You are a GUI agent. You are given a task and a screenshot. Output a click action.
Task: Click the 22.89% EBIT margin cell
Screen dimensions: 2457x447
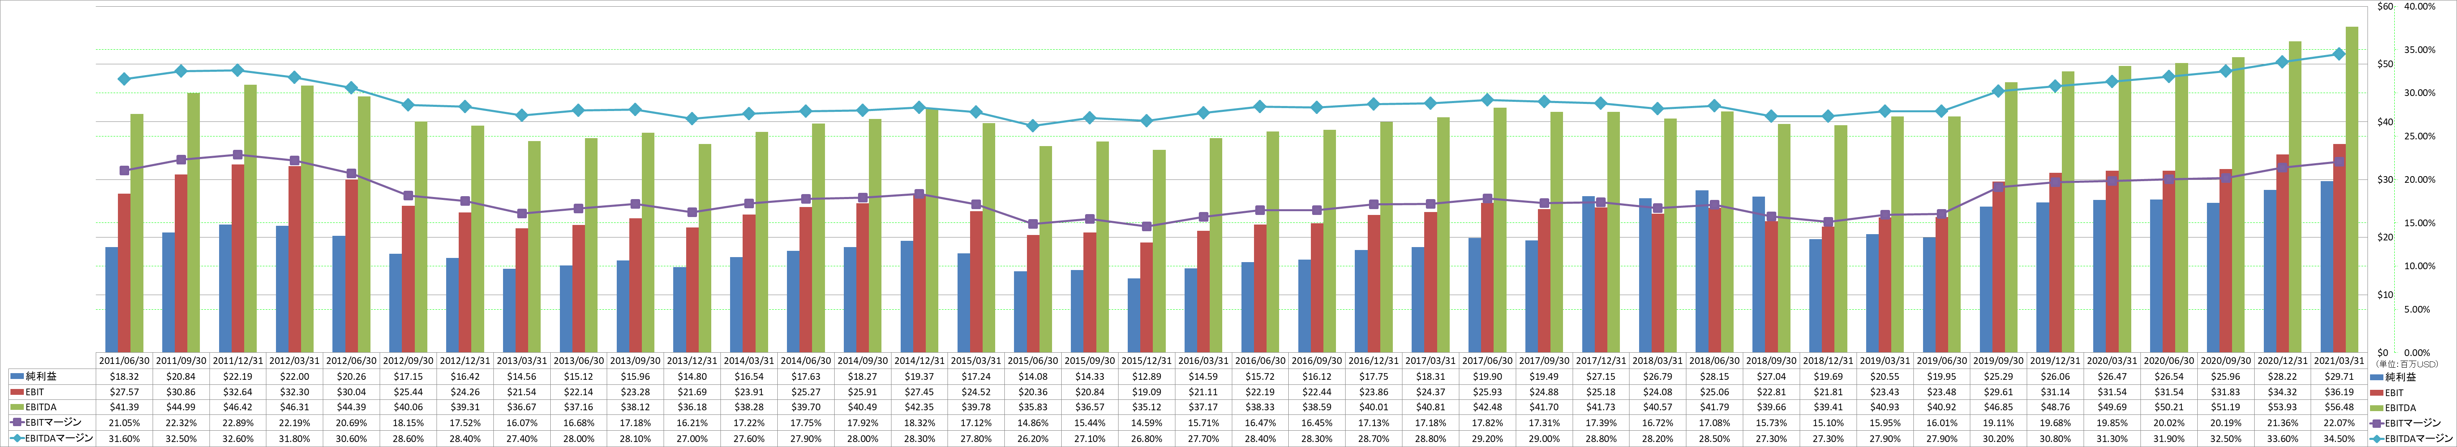tap(238, 422)
